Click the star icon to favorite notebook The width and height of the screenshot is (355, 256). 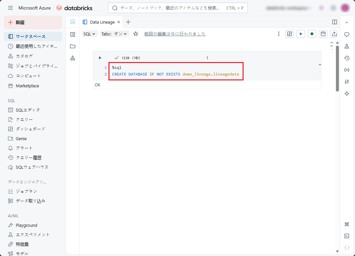tap(136, 34)
